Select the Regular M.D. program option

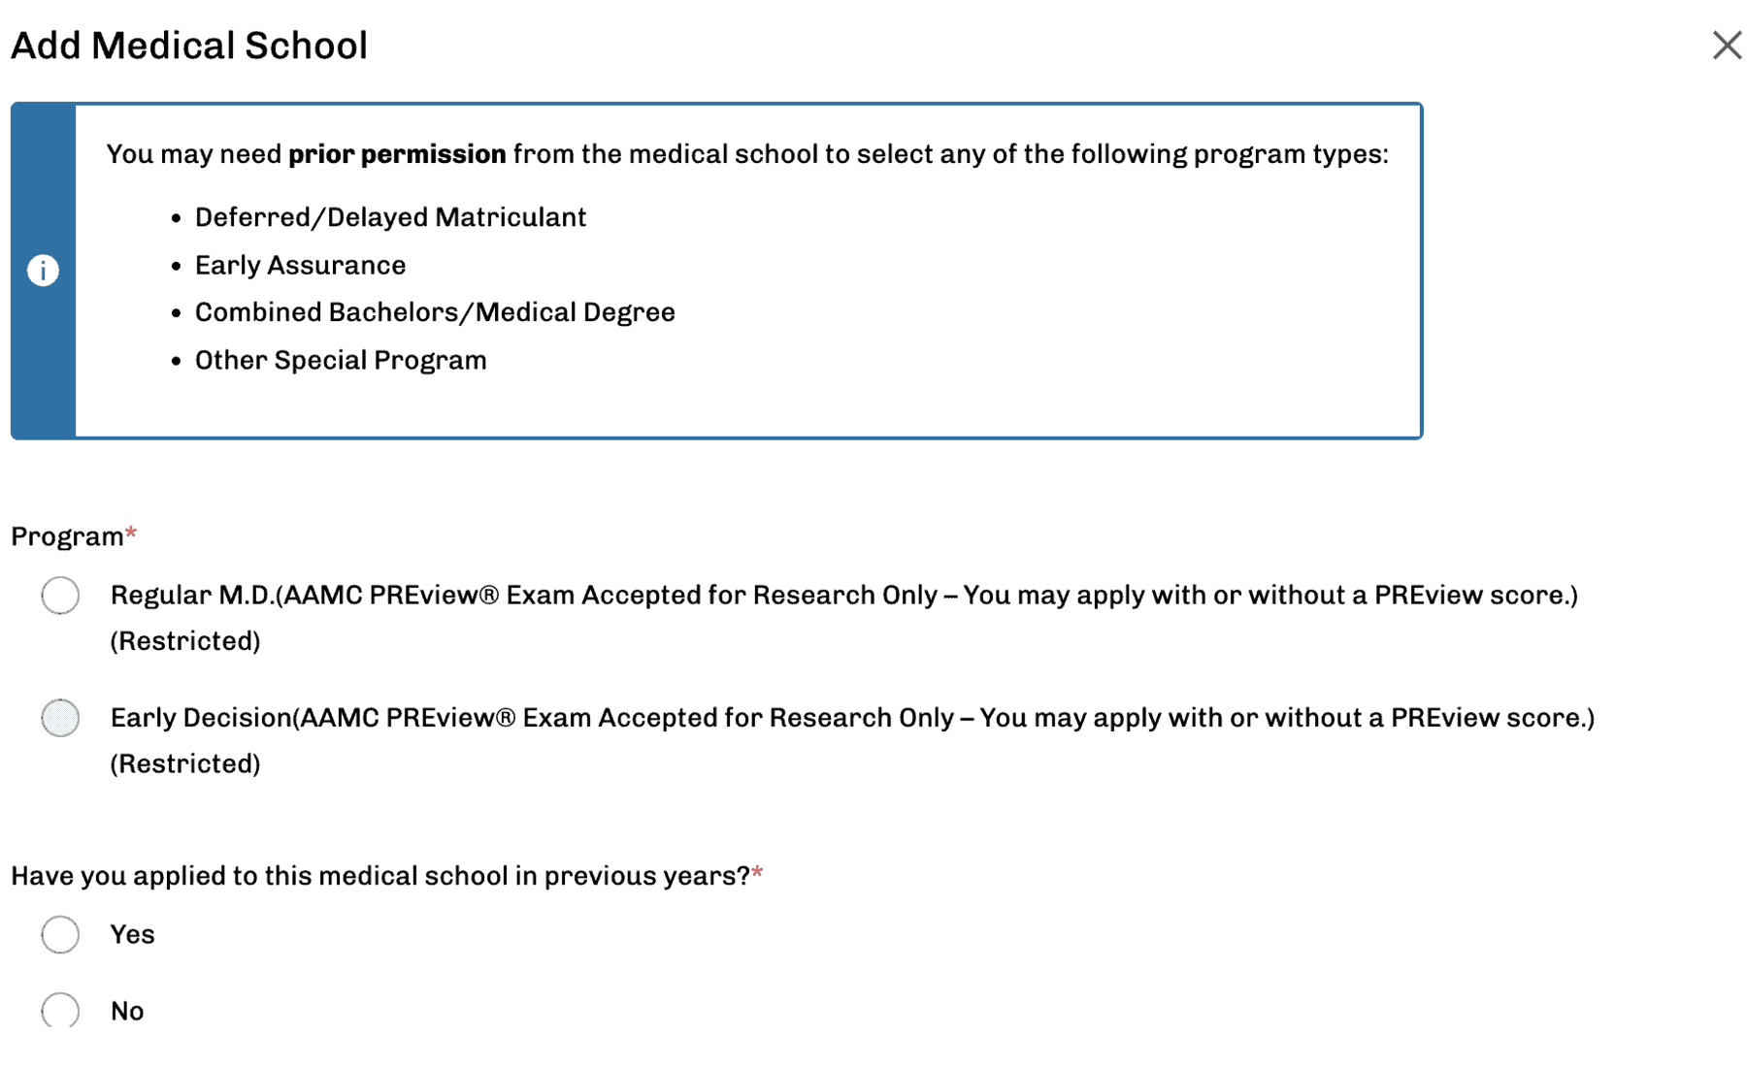click(x=60, y=596)
